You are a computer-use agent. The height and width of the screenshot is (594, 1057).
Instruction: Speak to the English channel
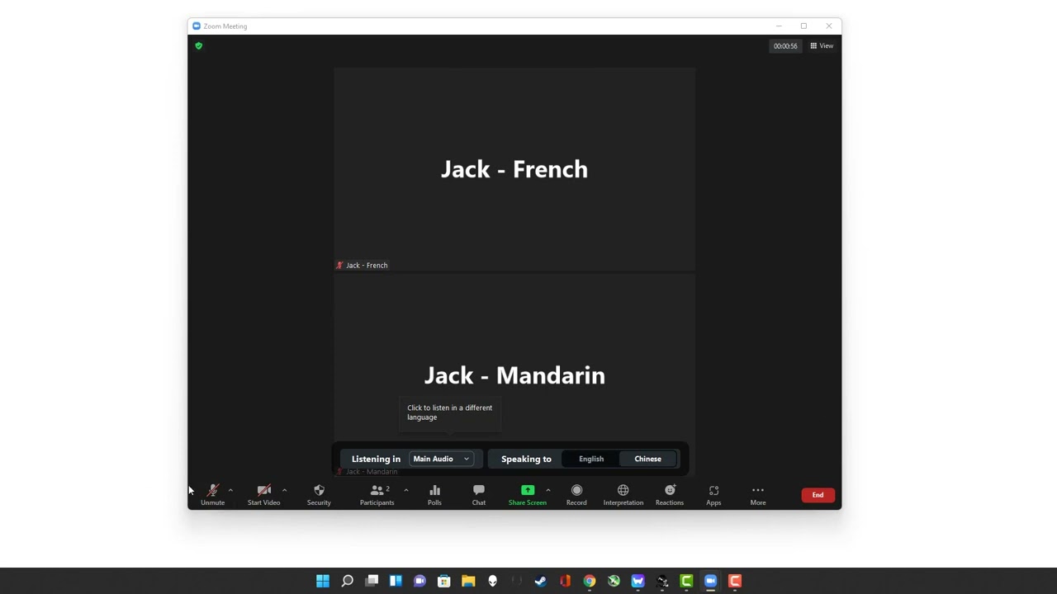click(x=591, y=459)
